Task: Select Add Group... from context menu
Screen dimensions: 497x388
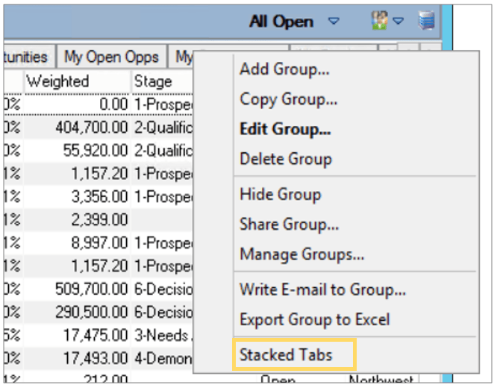Action: [284, 69]
